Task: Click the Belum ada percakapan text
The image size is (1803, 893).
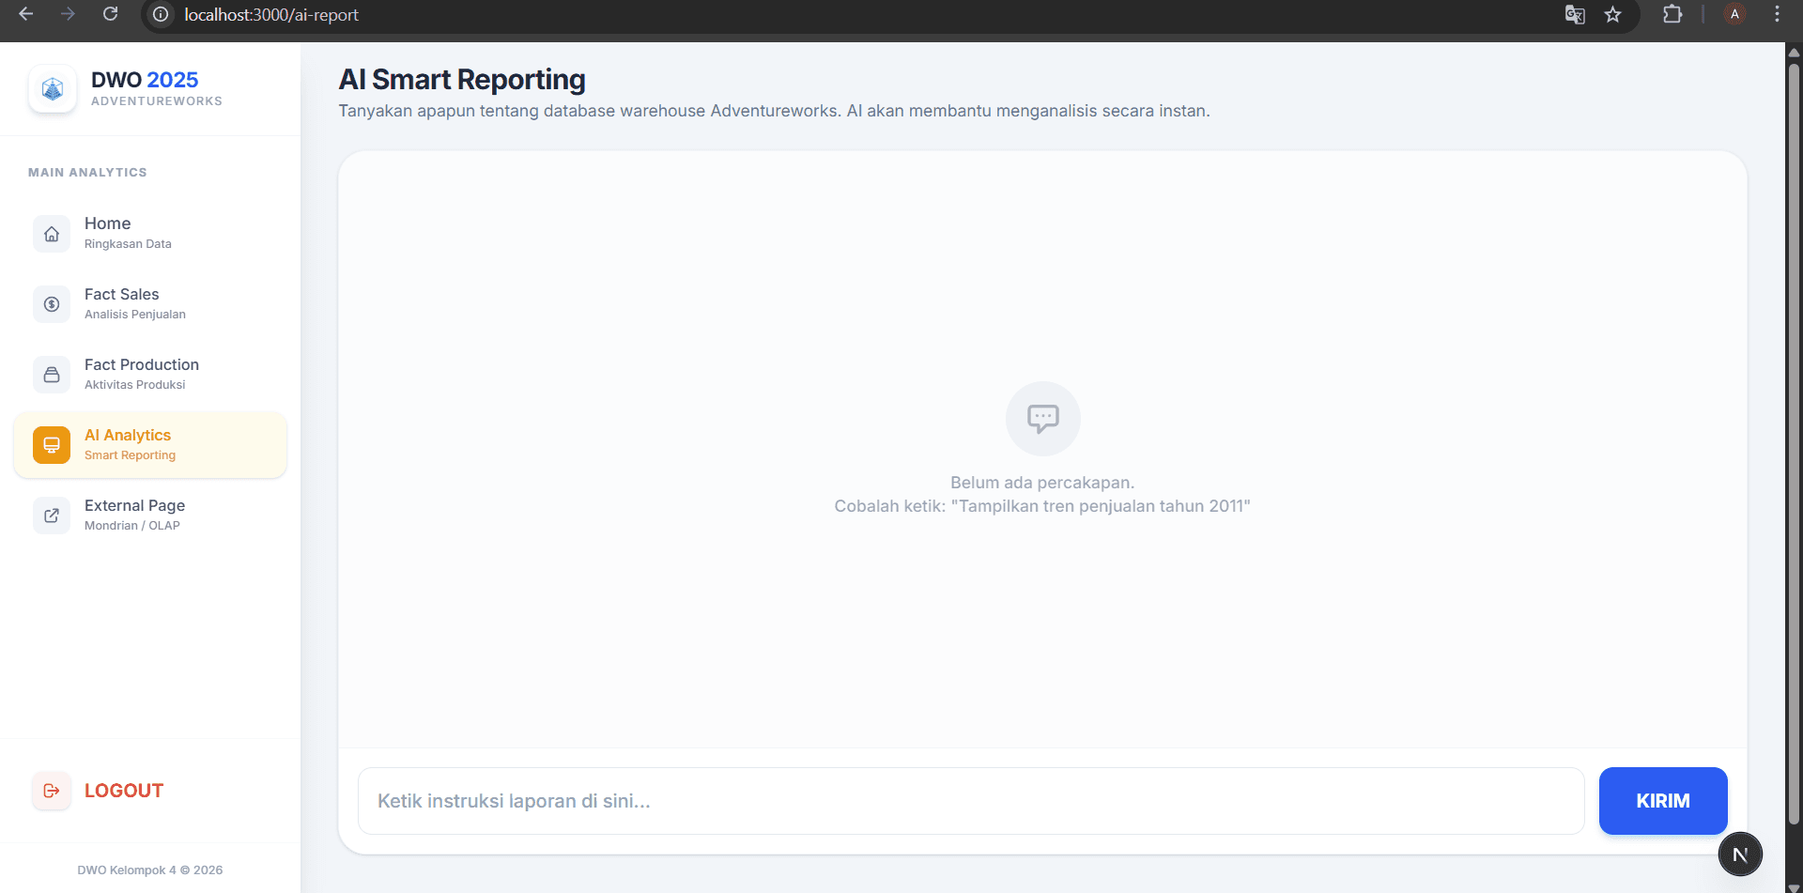Action: tap(1042, 483)
